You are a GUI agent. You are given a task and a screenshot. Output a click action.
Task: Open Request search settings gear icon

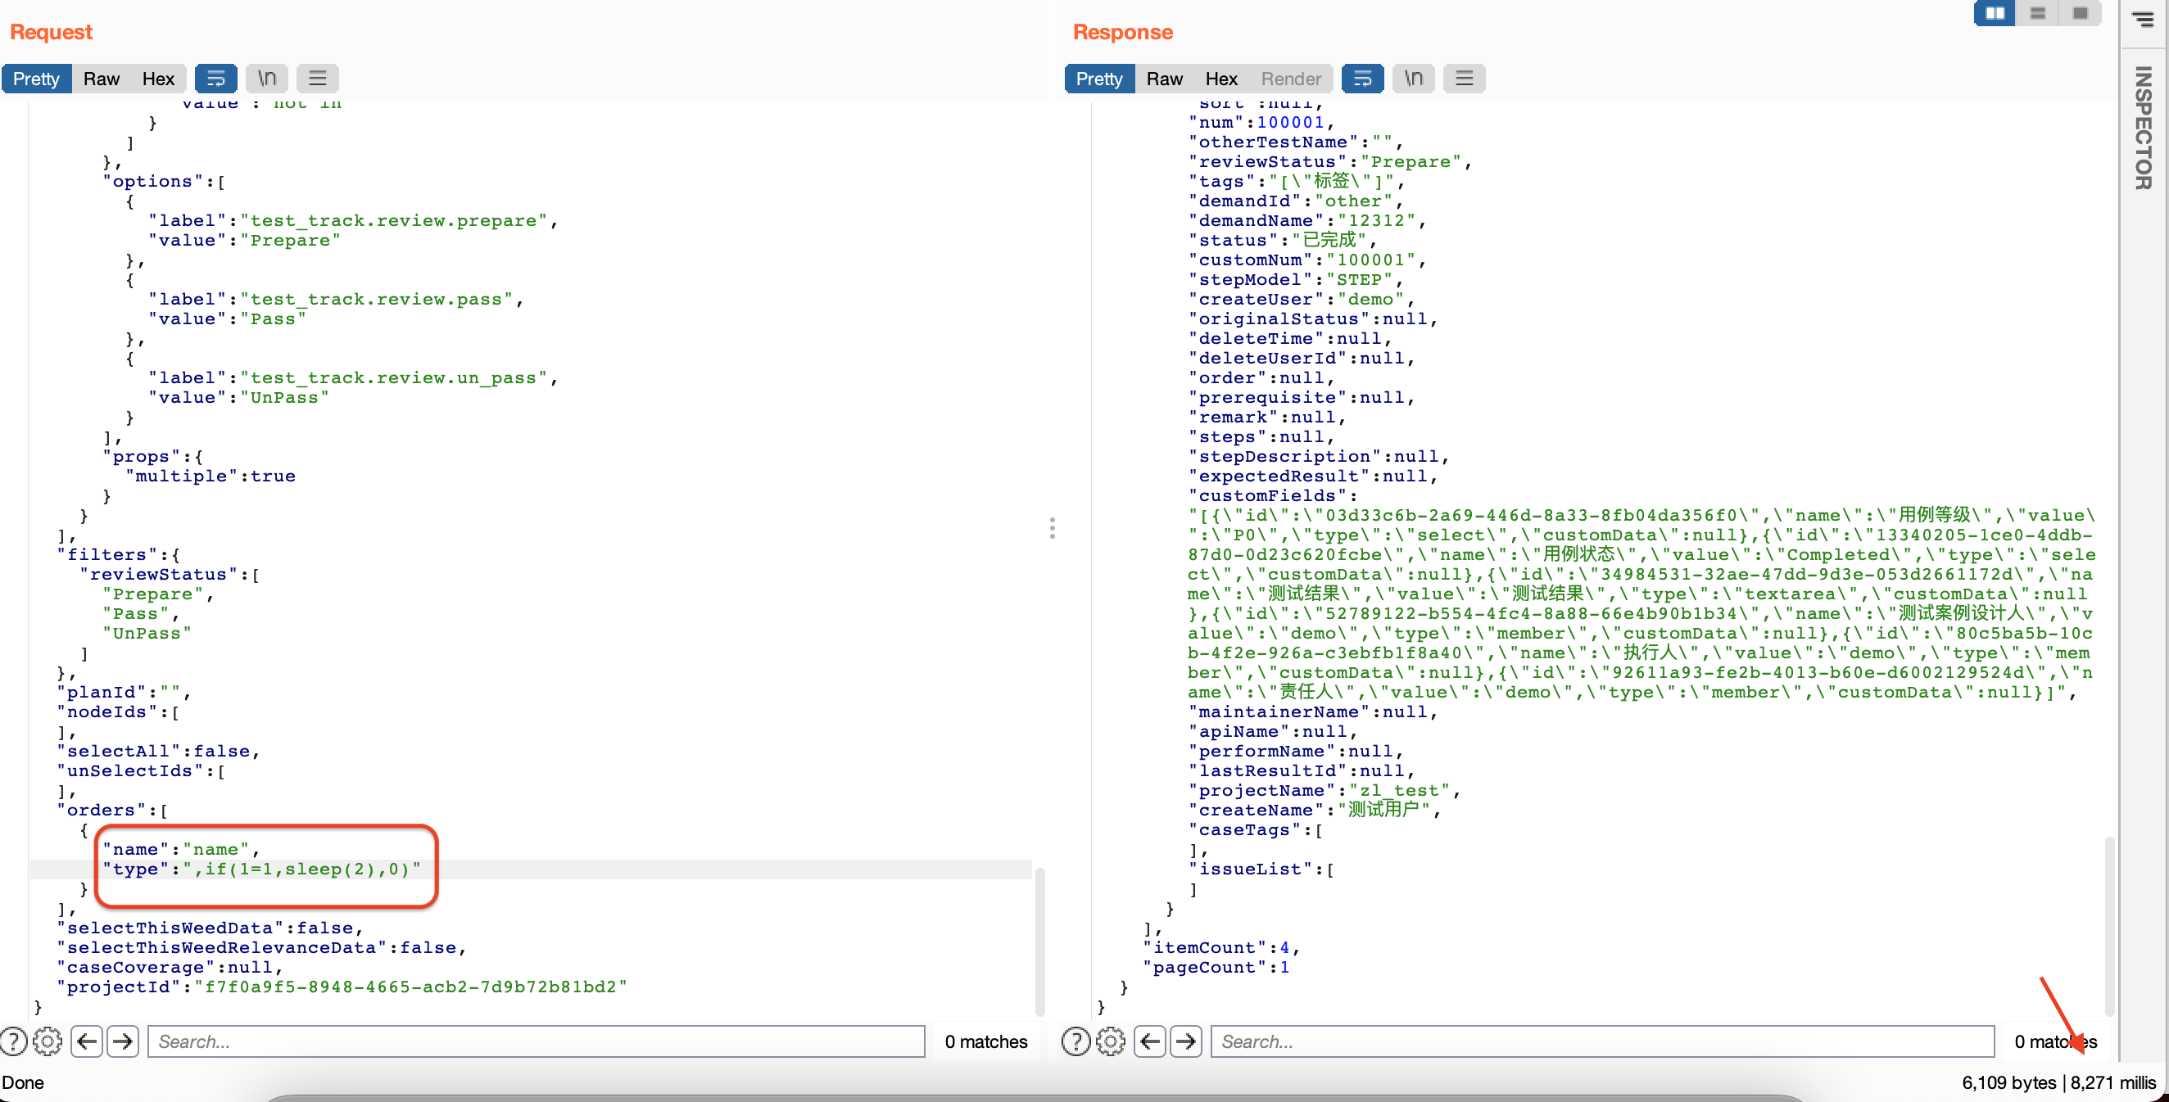[48, 1041]
